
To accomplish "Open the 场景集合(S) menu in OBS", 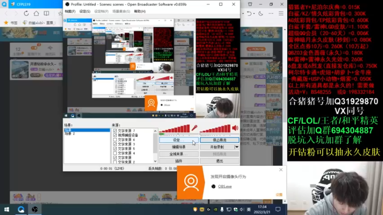I will 121,11.
